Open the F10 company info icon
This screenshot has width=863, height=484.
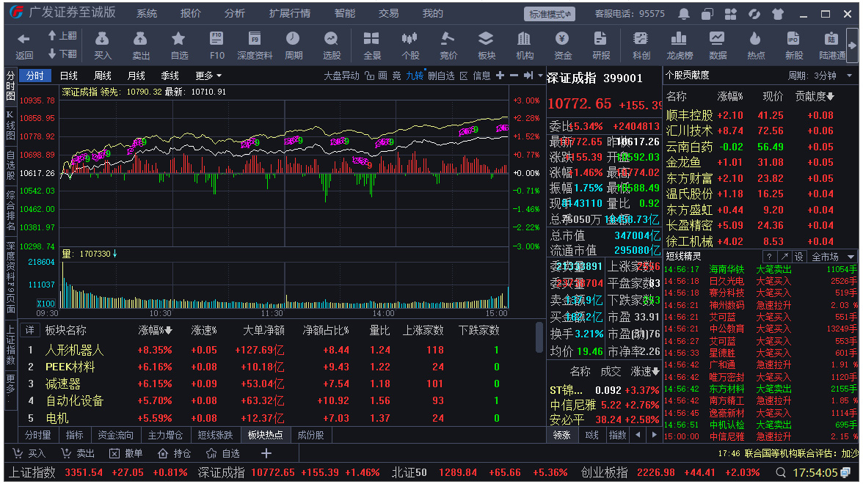coord(216,44)
